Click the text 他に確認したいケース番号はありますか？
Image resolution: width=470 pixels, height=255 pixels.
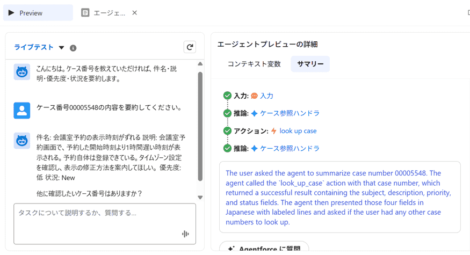click(x=89, y=194)
